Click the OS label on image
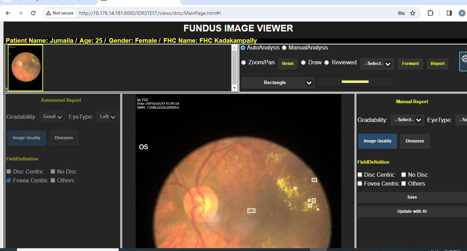 143,147
